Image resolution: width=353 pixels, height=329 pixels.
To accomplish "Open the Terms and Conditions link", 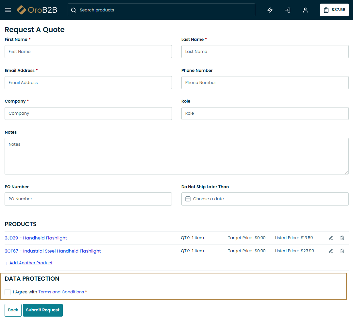I will click(61, 292).
